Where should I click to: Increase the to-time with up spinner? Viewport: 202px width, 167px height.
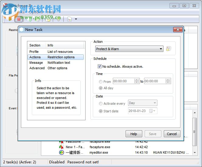click(x=168, y=80)
